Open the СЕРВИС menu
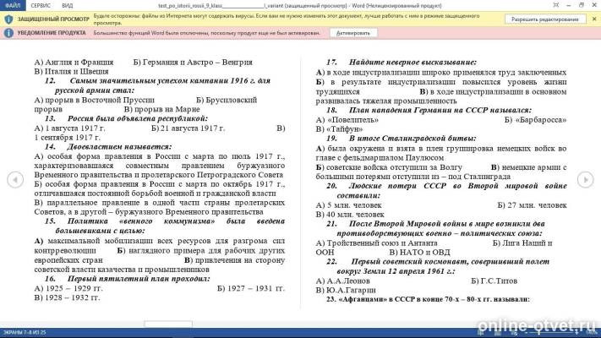The image size is (601, 338). point(41,5)
